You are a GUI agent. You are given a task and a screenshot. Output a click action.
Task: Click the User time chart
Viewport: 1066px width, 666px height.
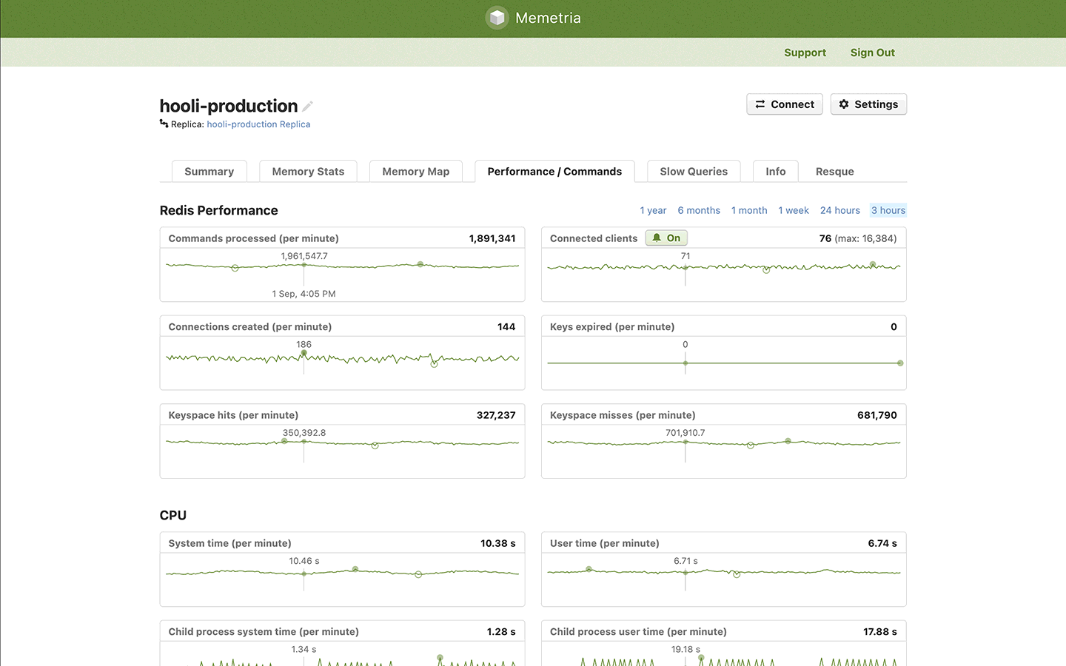[723, 579]
